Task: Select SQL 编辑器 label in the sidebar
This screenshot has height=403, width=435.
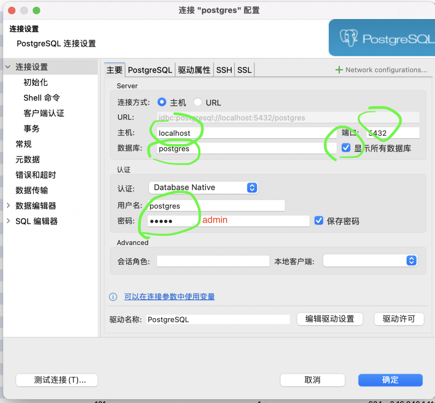Action: tap(37, 221)
